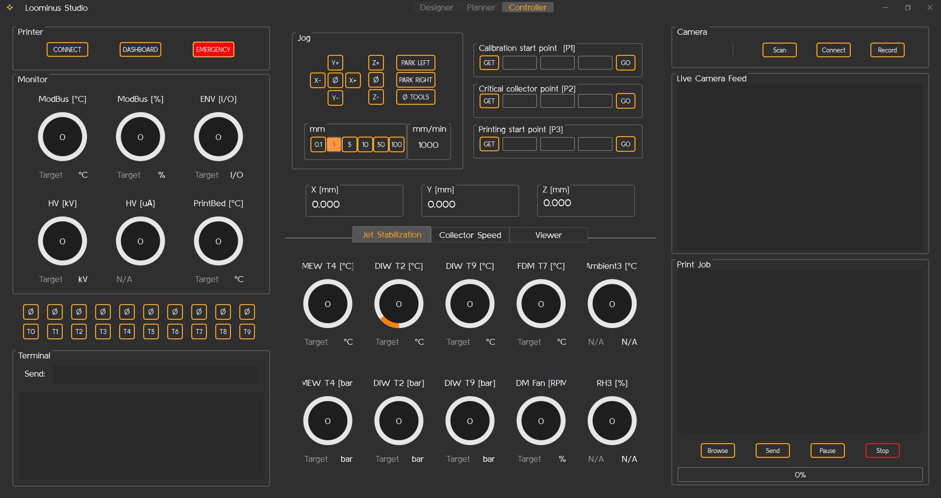Open Viewer tab
The height and width of the screenshot is (498, 941).
coord(548,235)
